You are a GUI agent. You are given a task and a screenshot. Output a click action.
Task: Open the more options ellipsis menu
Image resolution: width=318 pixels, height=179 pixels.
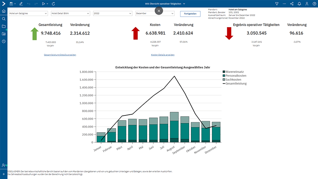click(x=284, y=4)
